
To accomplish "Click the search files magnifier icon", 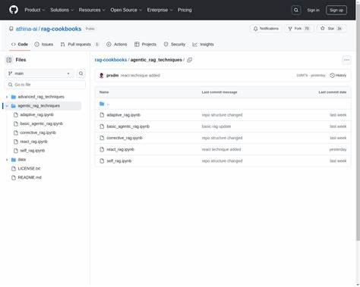I will (81, 73).
